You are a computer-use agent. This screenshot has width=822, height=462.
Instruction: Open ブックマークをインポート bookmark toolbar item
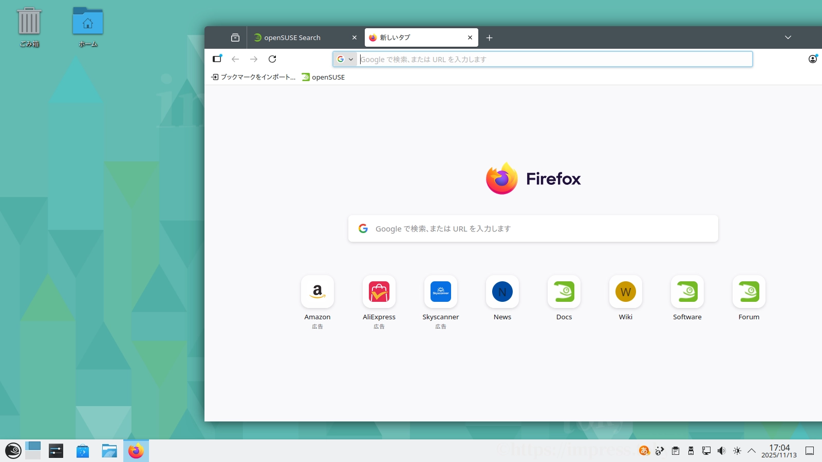coord(253,77)
